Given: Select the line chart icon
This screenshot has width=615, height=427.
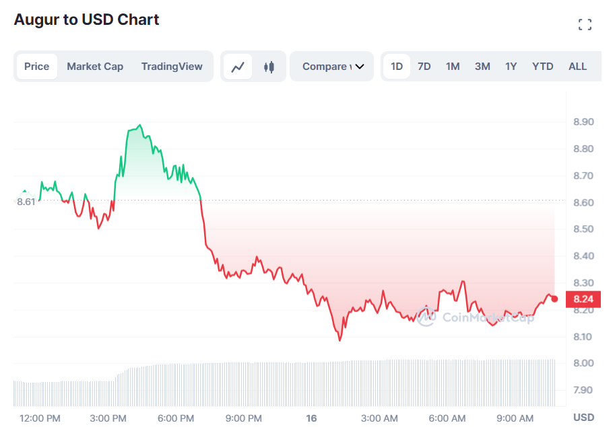Looking at the screenshot, I should [237, 66].
